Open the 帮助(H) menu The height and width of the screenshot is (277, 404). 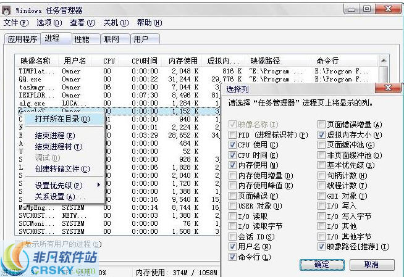pyautogui.click(x=149, y=23)
